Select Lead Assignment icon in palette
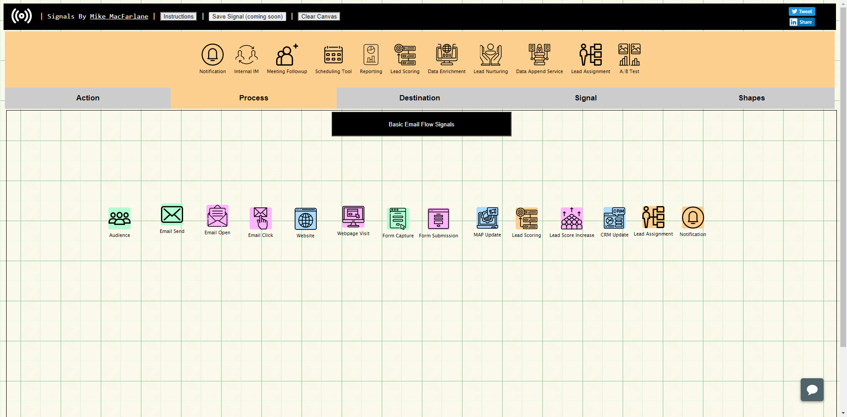This screenshot has width=847, height=417. (x=591, y=55)
